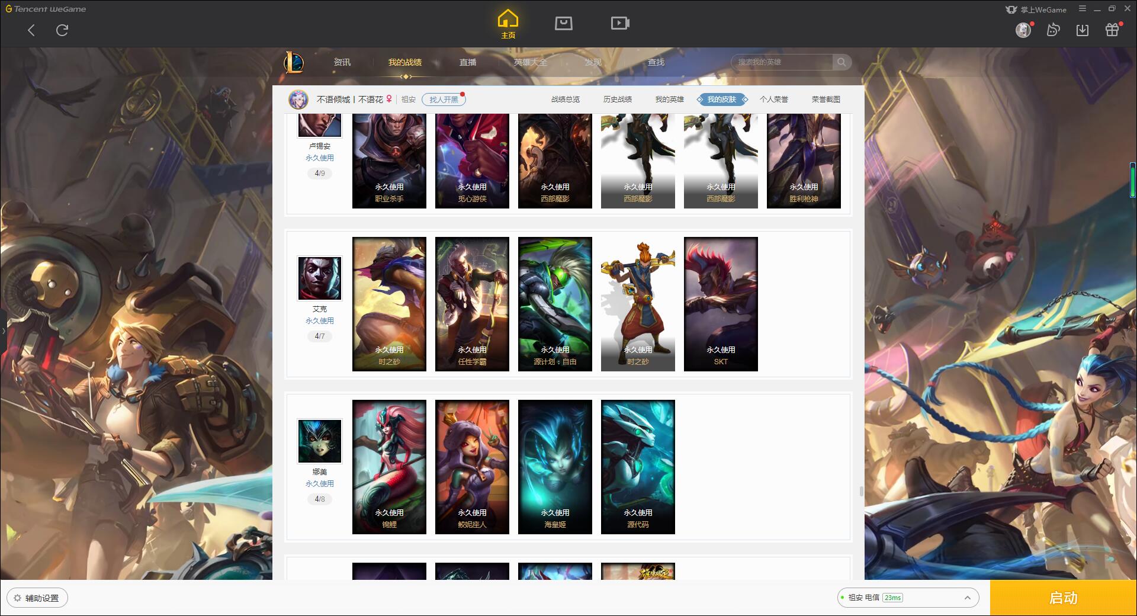Open the 查找 tab
This screenshot has width=1137, height=616.
[x=656, y=62]
